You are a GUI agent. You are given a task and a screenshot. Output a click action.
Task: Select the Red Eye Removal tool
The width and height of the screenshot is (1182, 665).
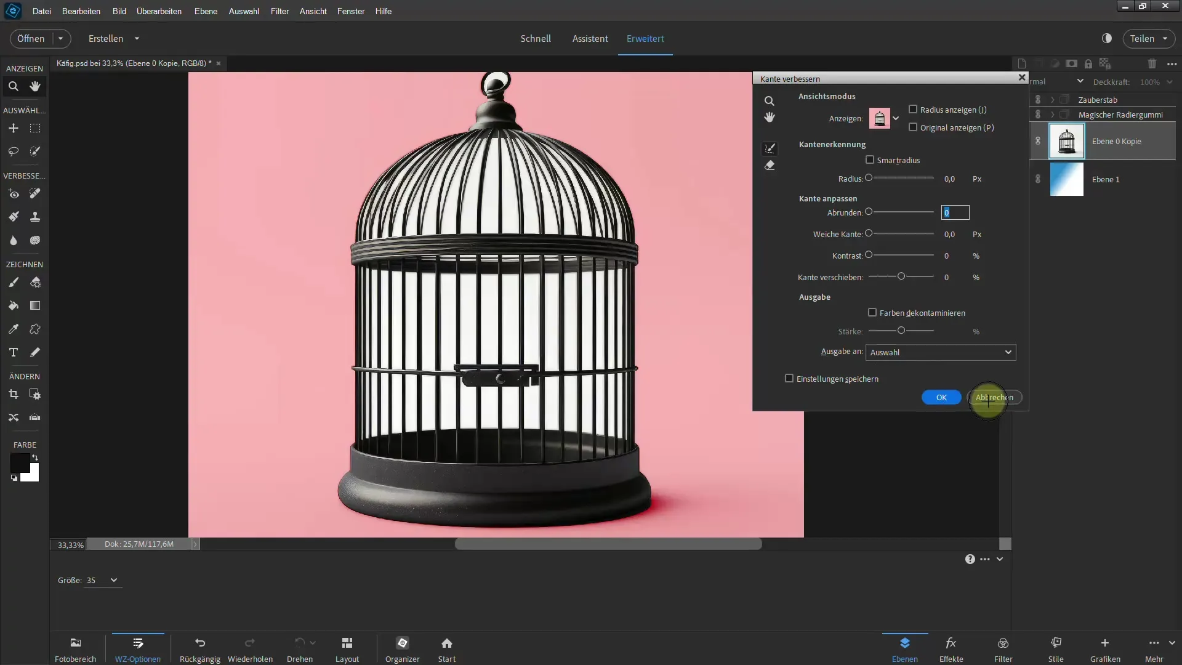point(13,193)
